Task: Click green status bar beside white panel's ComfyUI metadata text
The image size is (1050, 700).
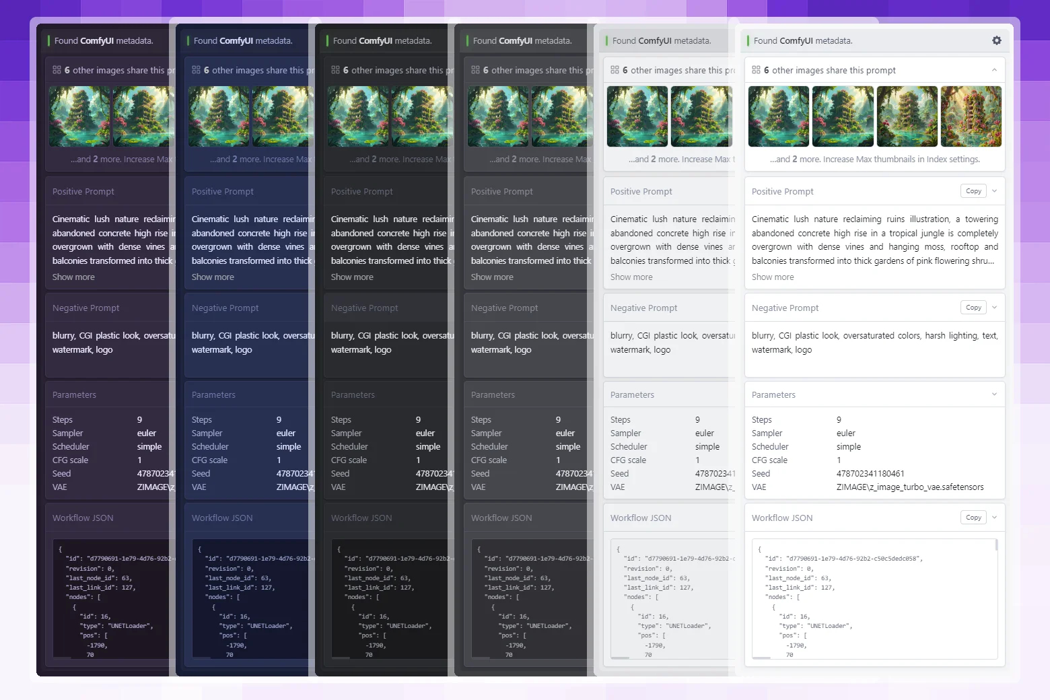Action: [x=748, y=41]
